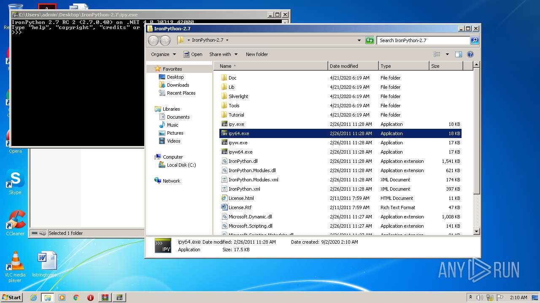Select the License.html file icon
This screenshot has height=303, width=540.
click(224, 198)
